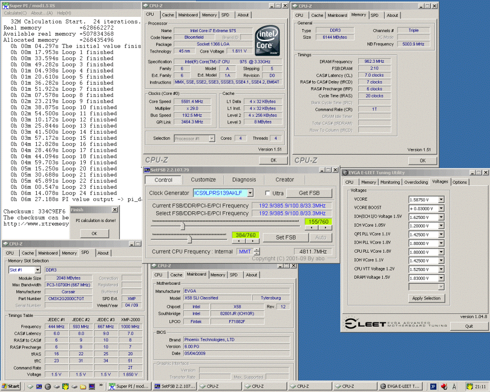The width and height of the screenshot is (490, 392).
Task: Click the red tray icon beside the clock
Action: point(444,386)
